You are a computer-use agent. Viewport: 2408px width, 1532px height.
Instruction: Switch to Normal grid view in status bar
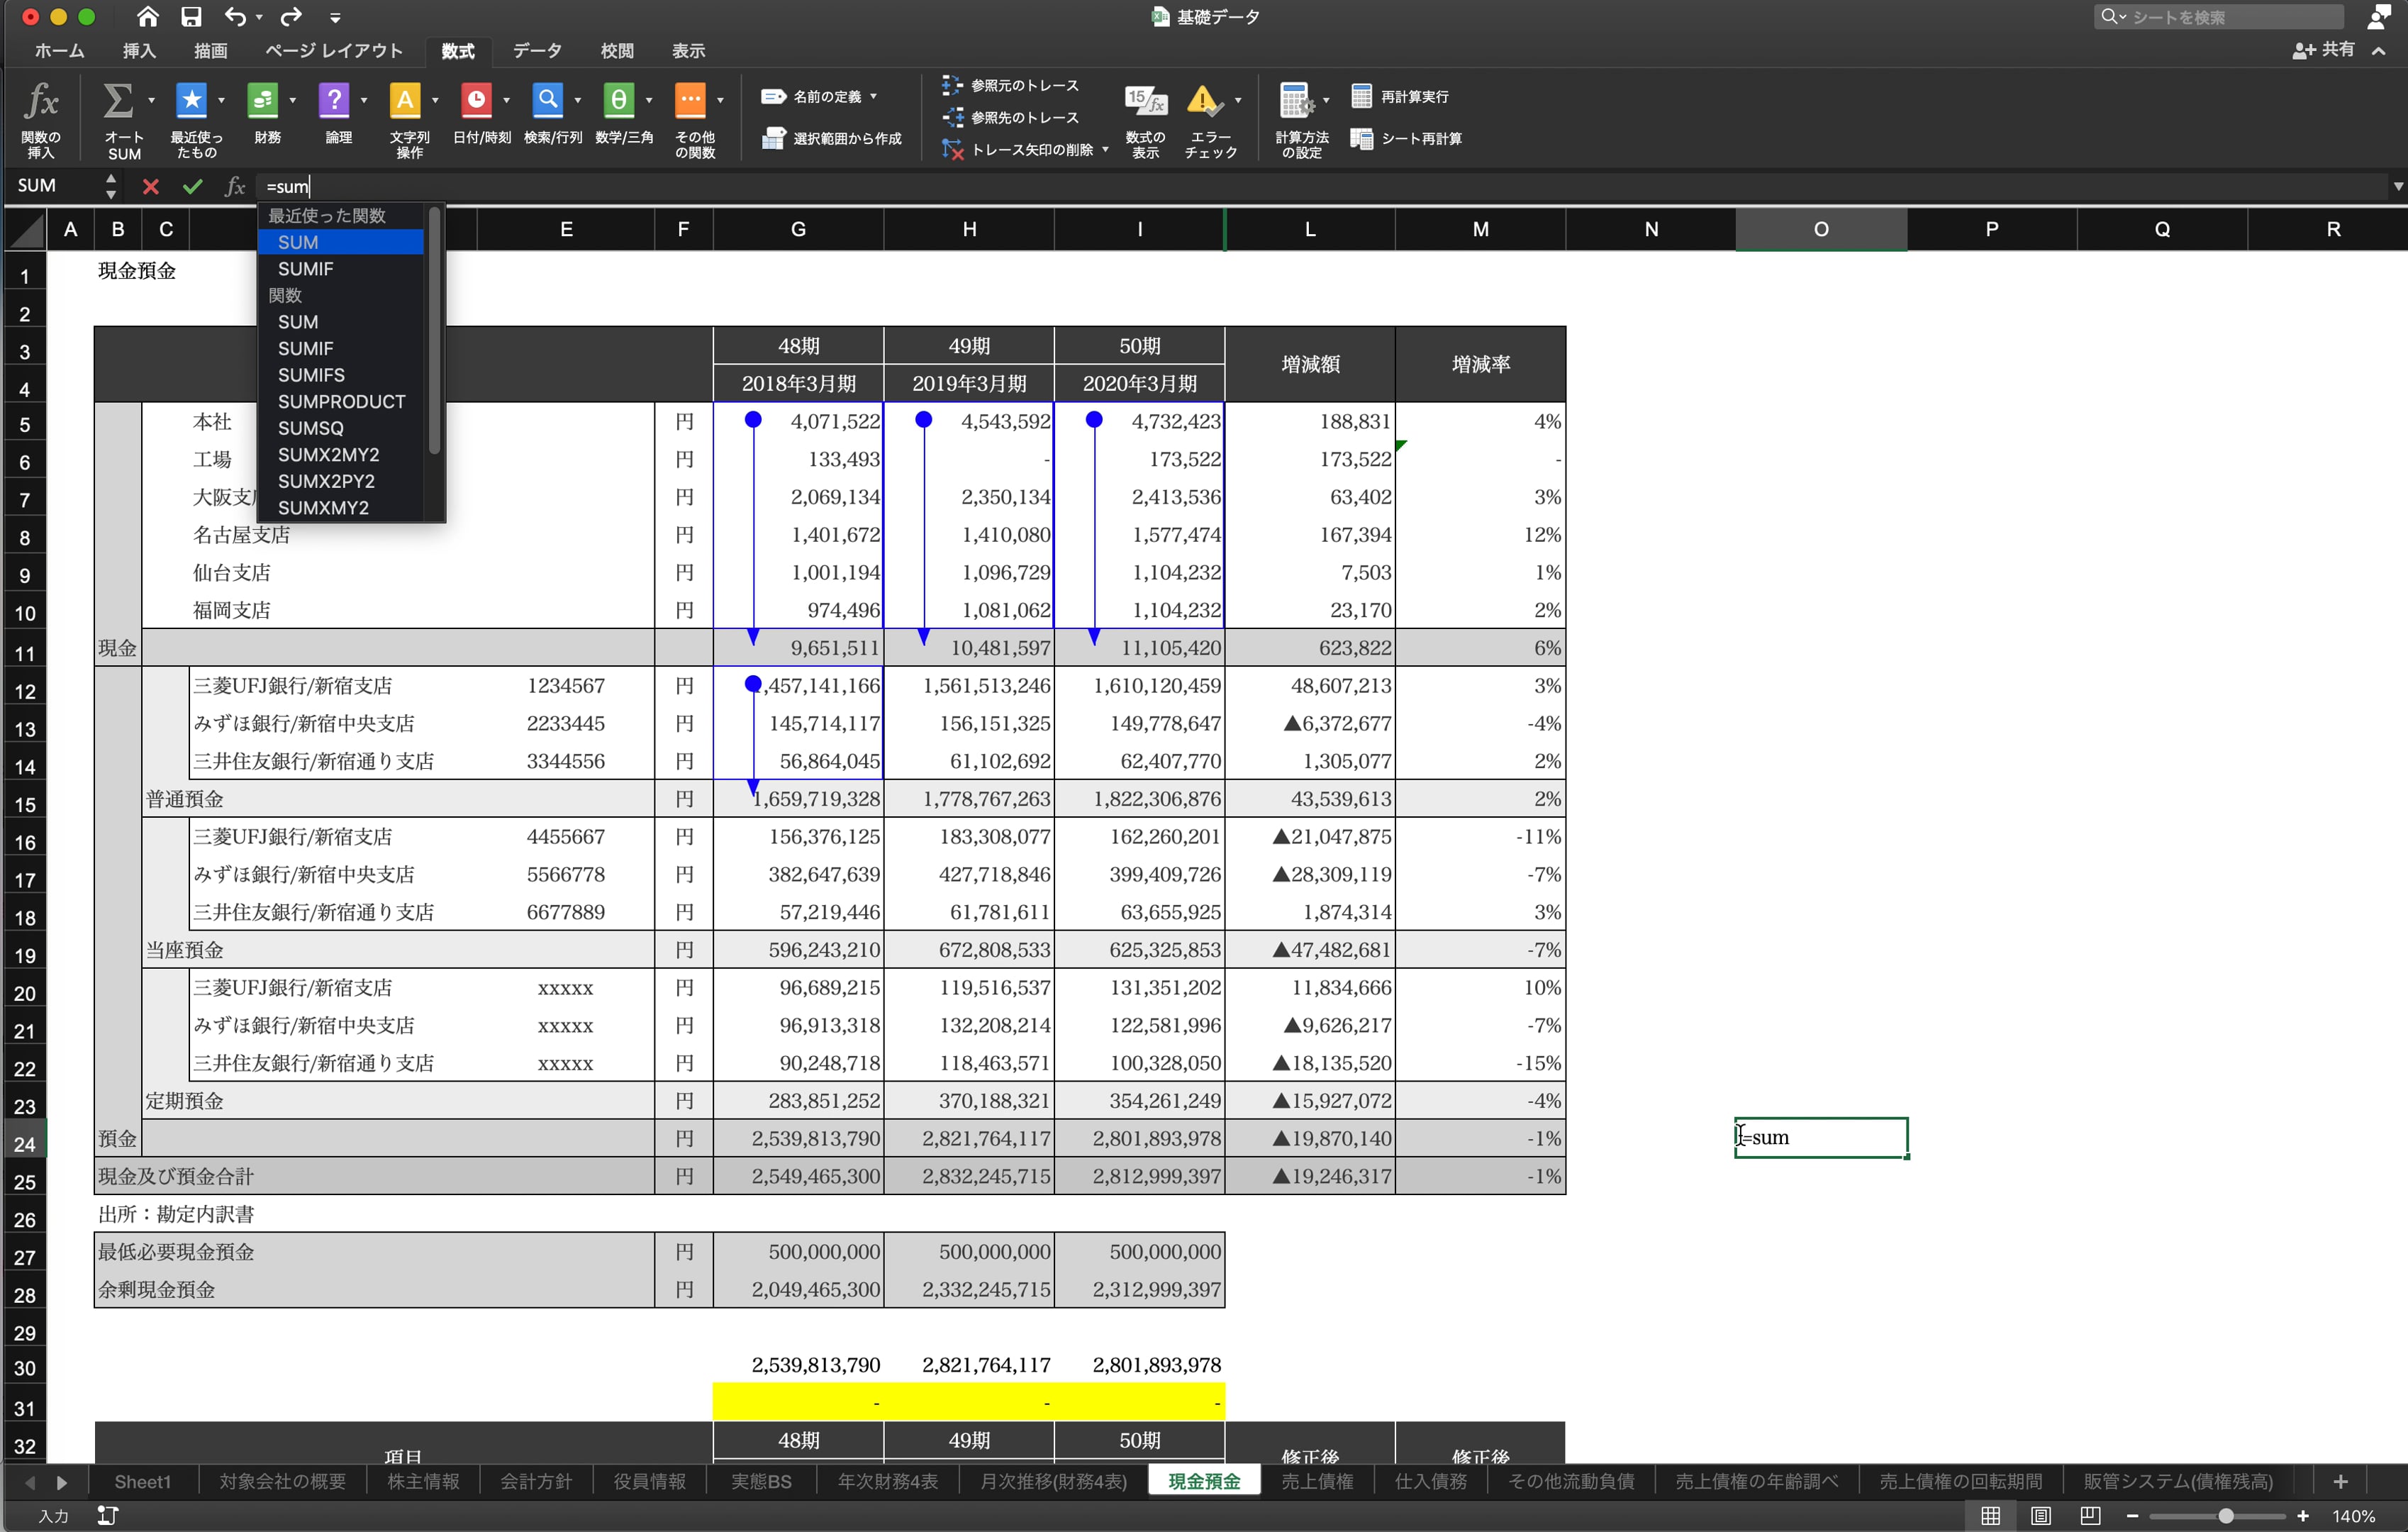coord(1991,1516)
